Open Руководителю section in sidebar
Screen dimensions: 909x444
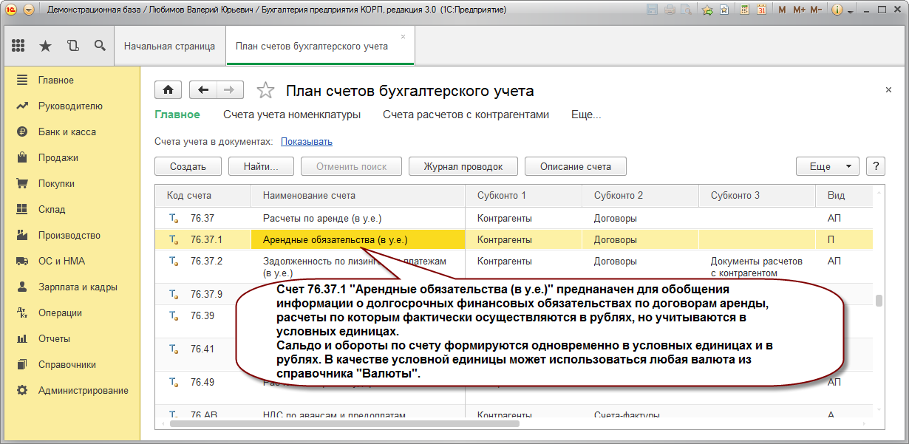point(70,106)
